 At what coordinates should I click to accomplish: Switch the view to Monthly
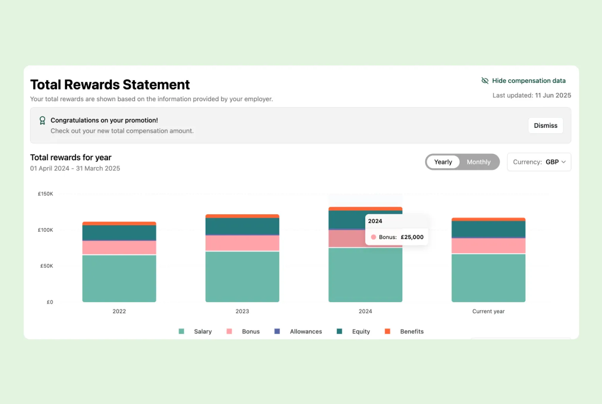[x=479, y=162]
